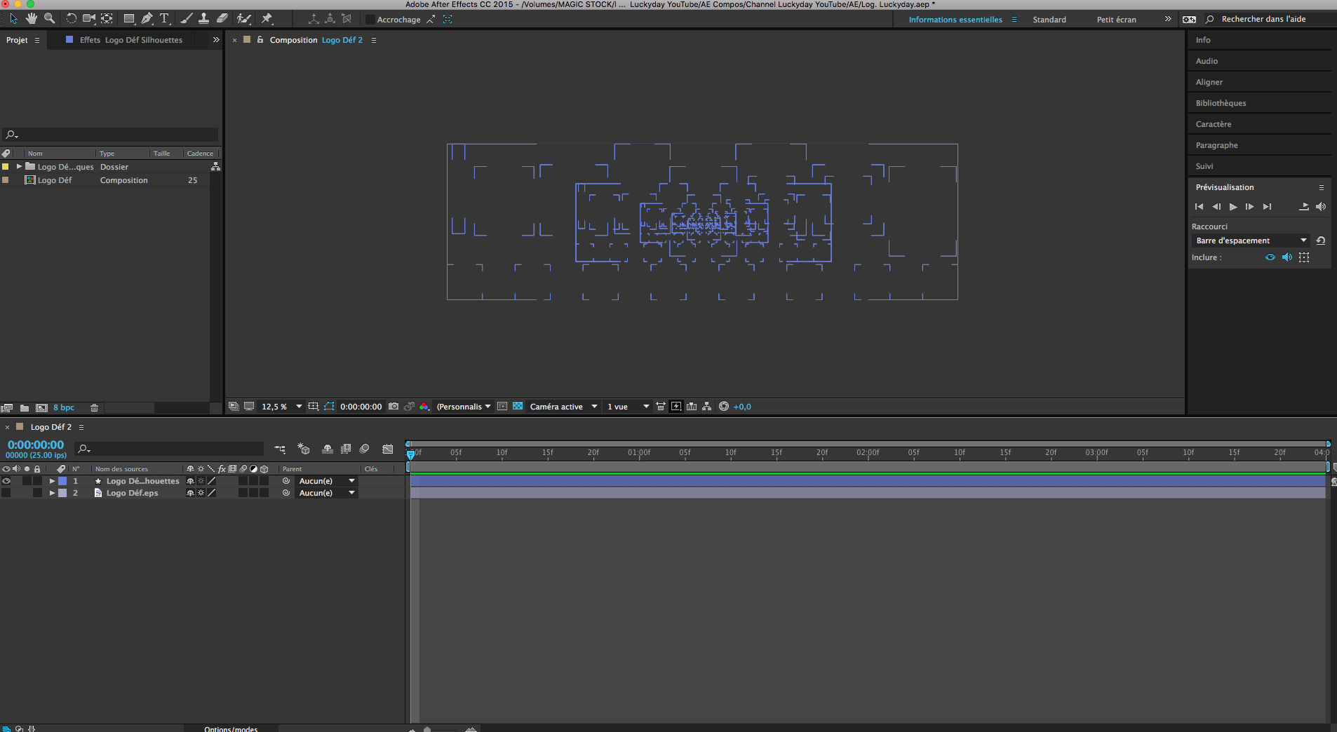Expand the Logo Dé...ques folder
The height and width of the screenshot is (732, 1337).
tap(19, 167)
